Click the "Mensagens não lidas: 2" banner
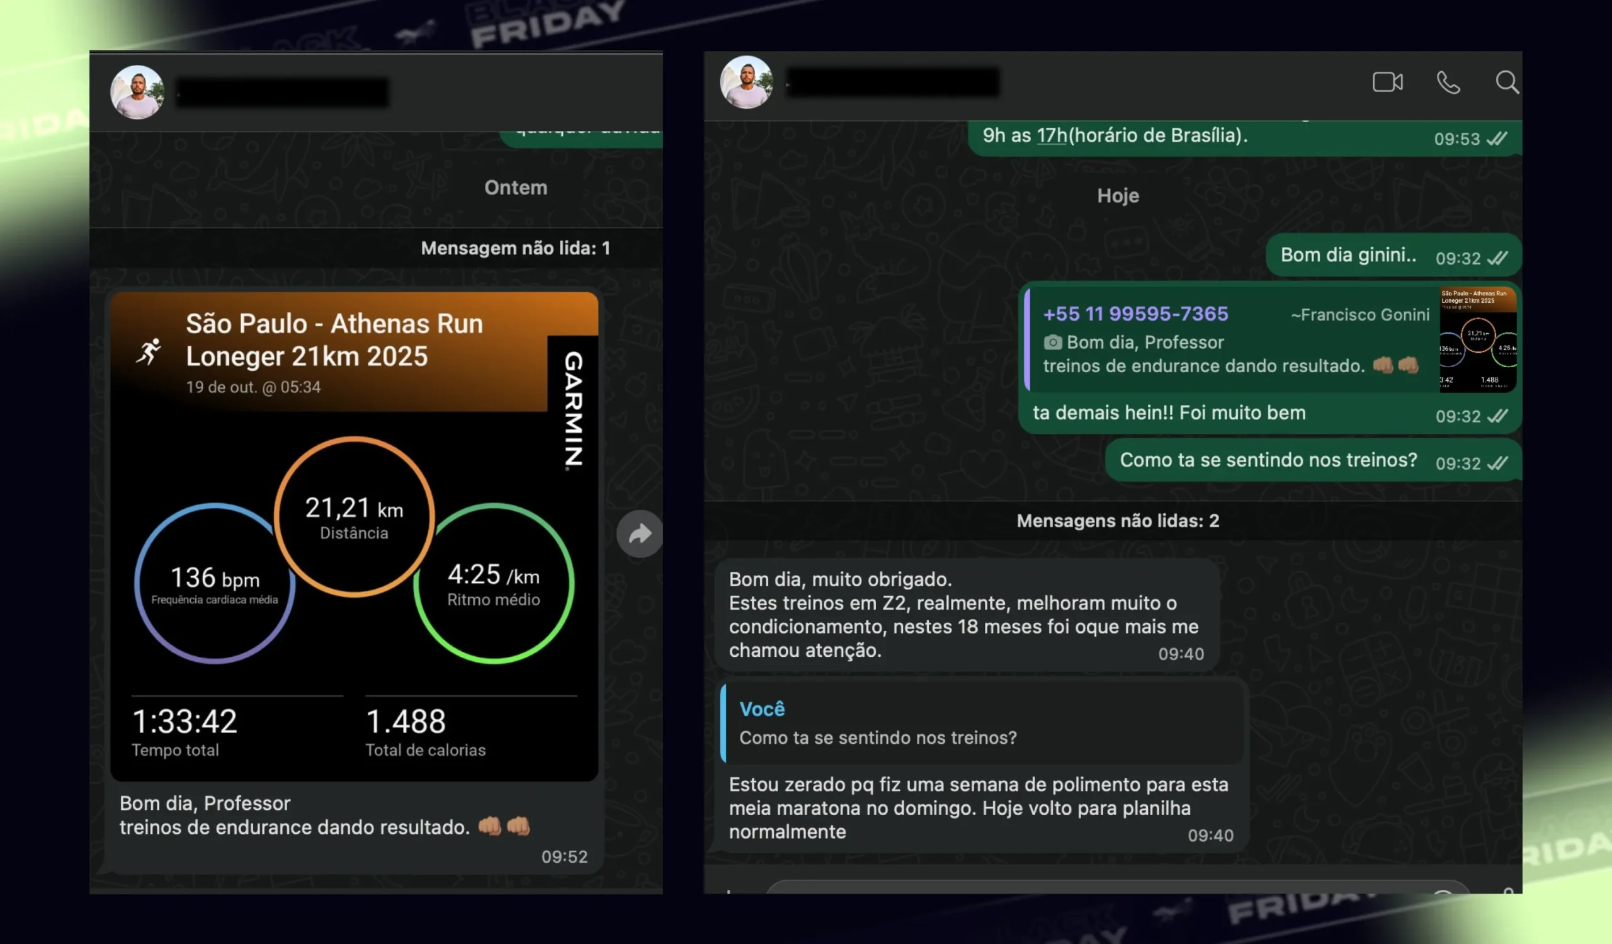Image resolution: width=1612 pixels, height=944 pixels. coord(1118,521)
